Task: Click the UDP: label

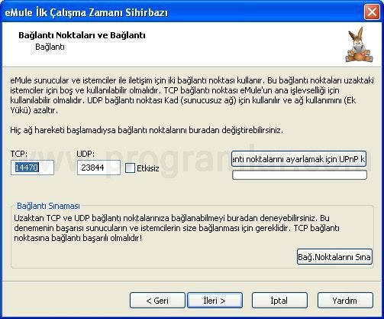Action: pos(86,154)
